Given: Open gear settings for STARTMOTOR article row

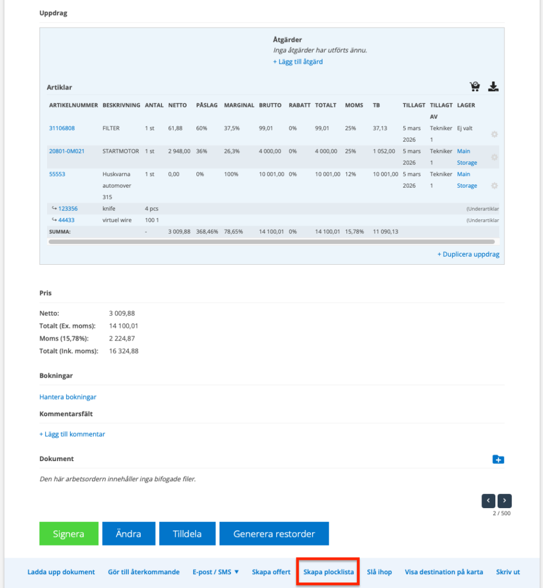Looking at the screenshot, I should pyautogui.click(x=494, y=157).
